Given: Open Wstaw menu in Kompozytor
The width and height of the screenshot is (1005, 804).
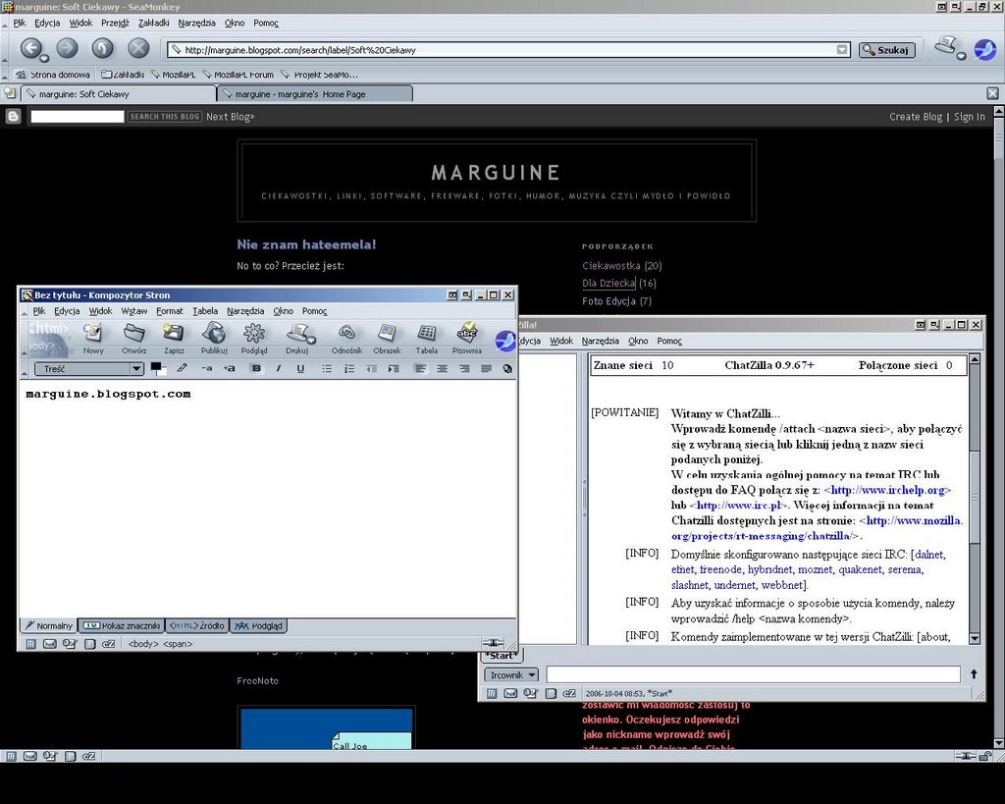Looking at the screenshot, I should [133, 311].
